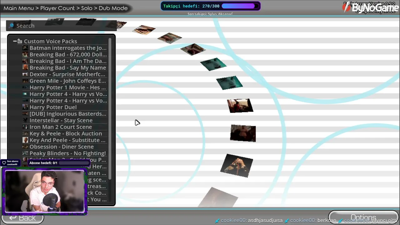Click the thumbnail icon beside Batman interrogates the Jo...
The image size is (400, 225).
(25, 48)
